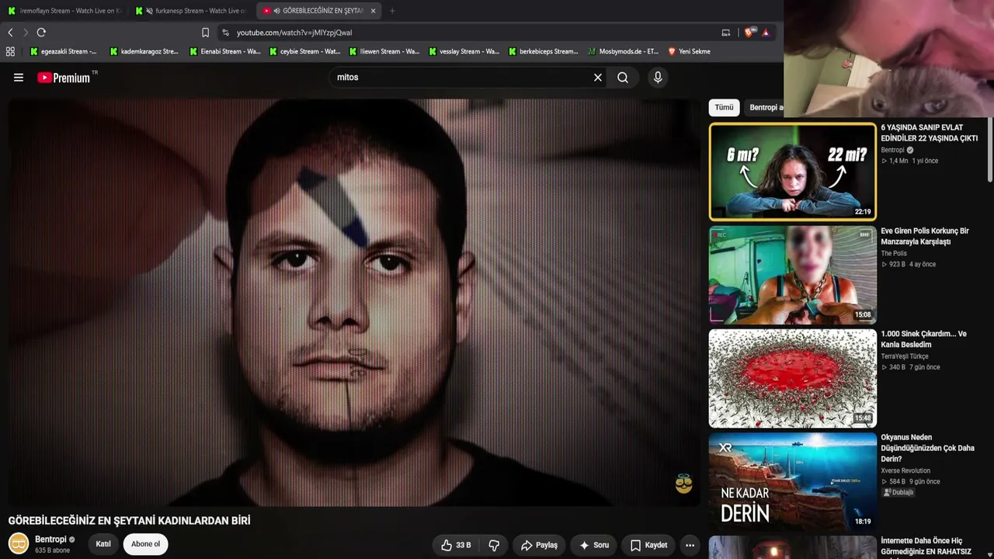Open the Mosbymods.de bookmark

pos(624,51)
